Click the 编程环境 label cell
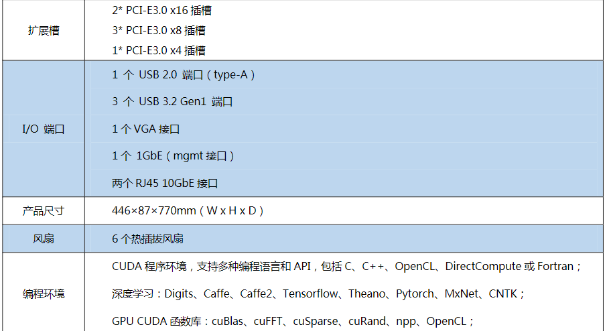Screen dimensions: 605x331 coord(44,293)
